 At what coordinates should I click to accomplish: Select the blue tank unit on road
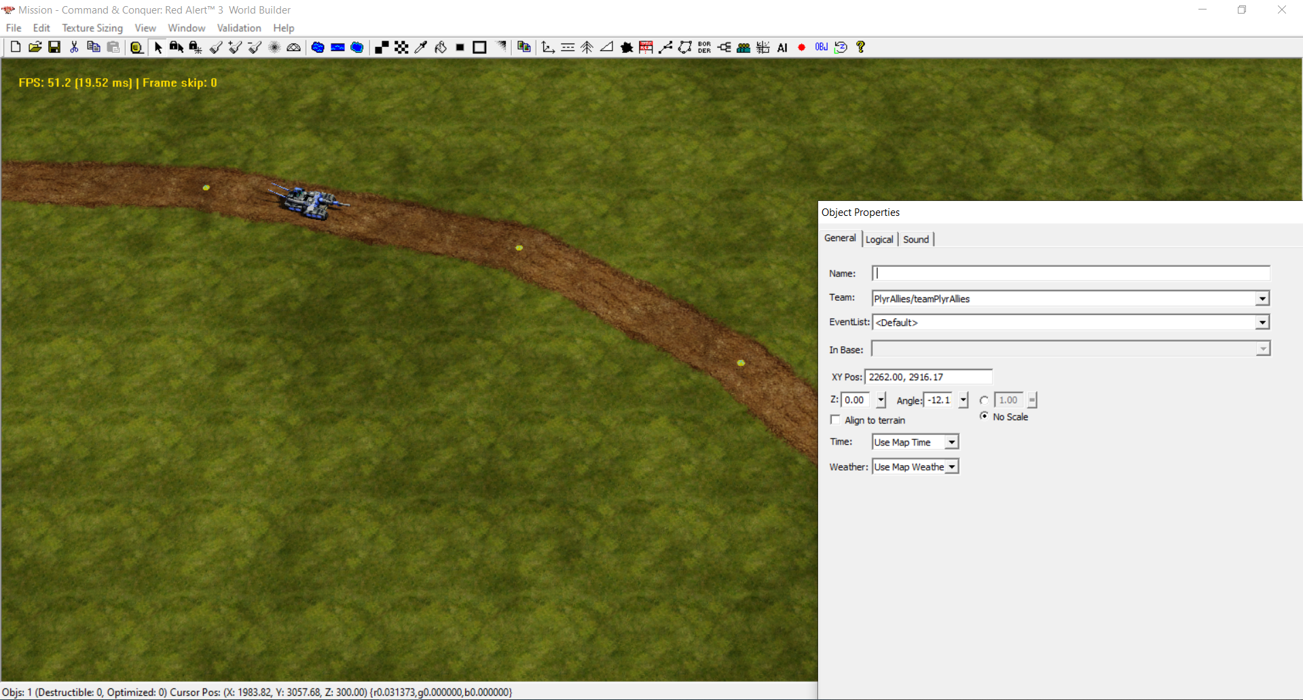point(309,202)
